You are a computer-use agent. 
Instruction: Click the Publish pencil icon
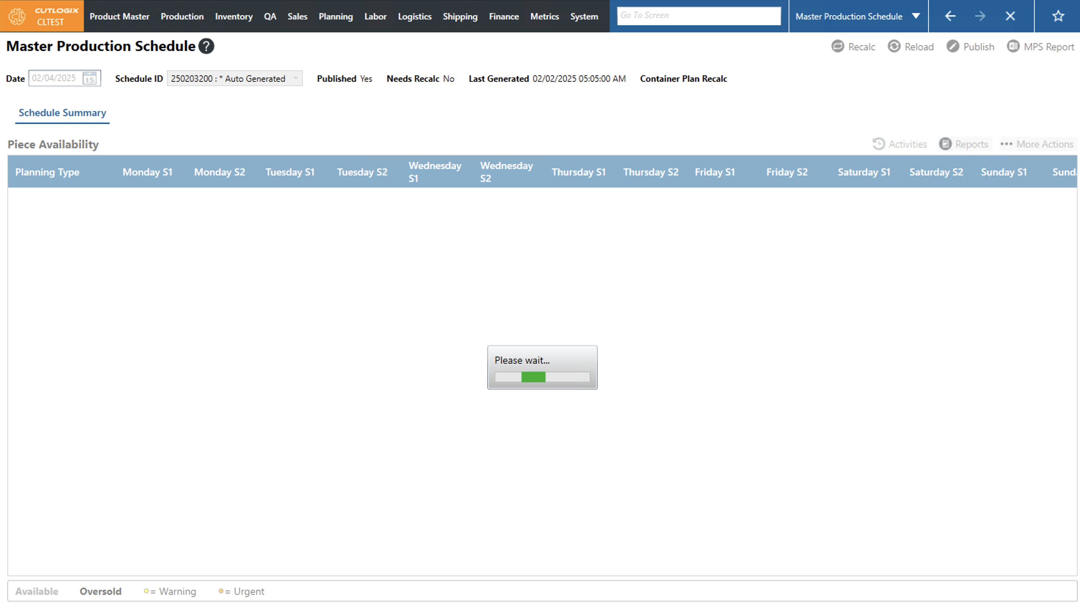[x=953, y=46]
